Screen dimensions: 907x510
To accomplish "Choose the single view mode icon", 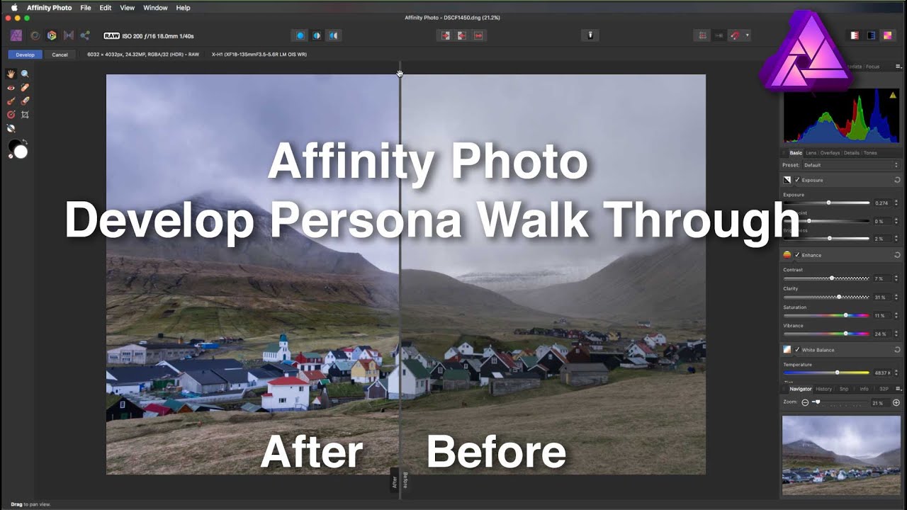I will 300,35.
